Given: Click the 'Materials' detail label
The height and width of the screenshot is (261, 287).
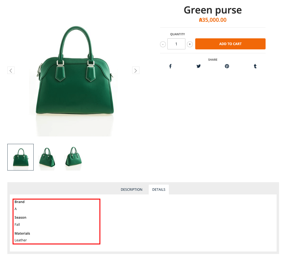Looking at the screenshot, I should pos(22,233).
